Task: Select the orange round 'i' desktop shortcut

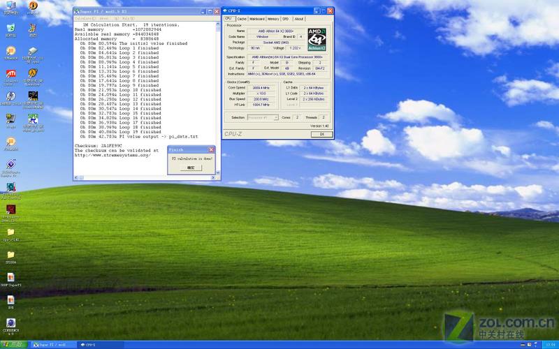Action: pyautogui.click(x=33, y=6)
